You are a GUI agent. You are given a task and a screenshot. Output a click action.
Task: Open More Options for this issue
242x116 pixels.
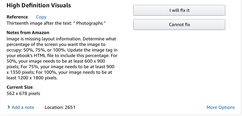coord(221,107)
